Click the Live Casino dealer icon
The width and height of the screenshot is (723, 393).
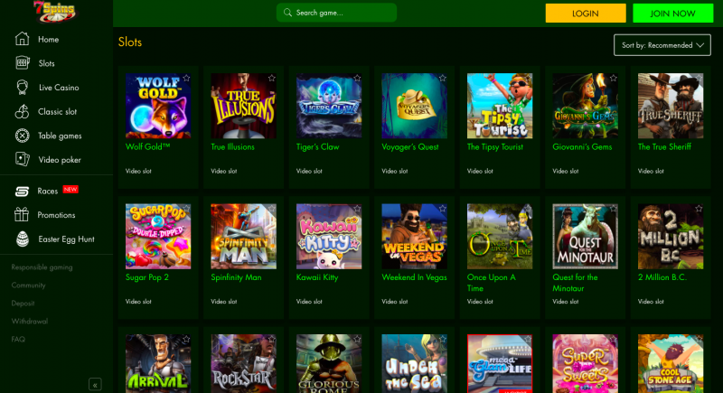coord(22,87)
